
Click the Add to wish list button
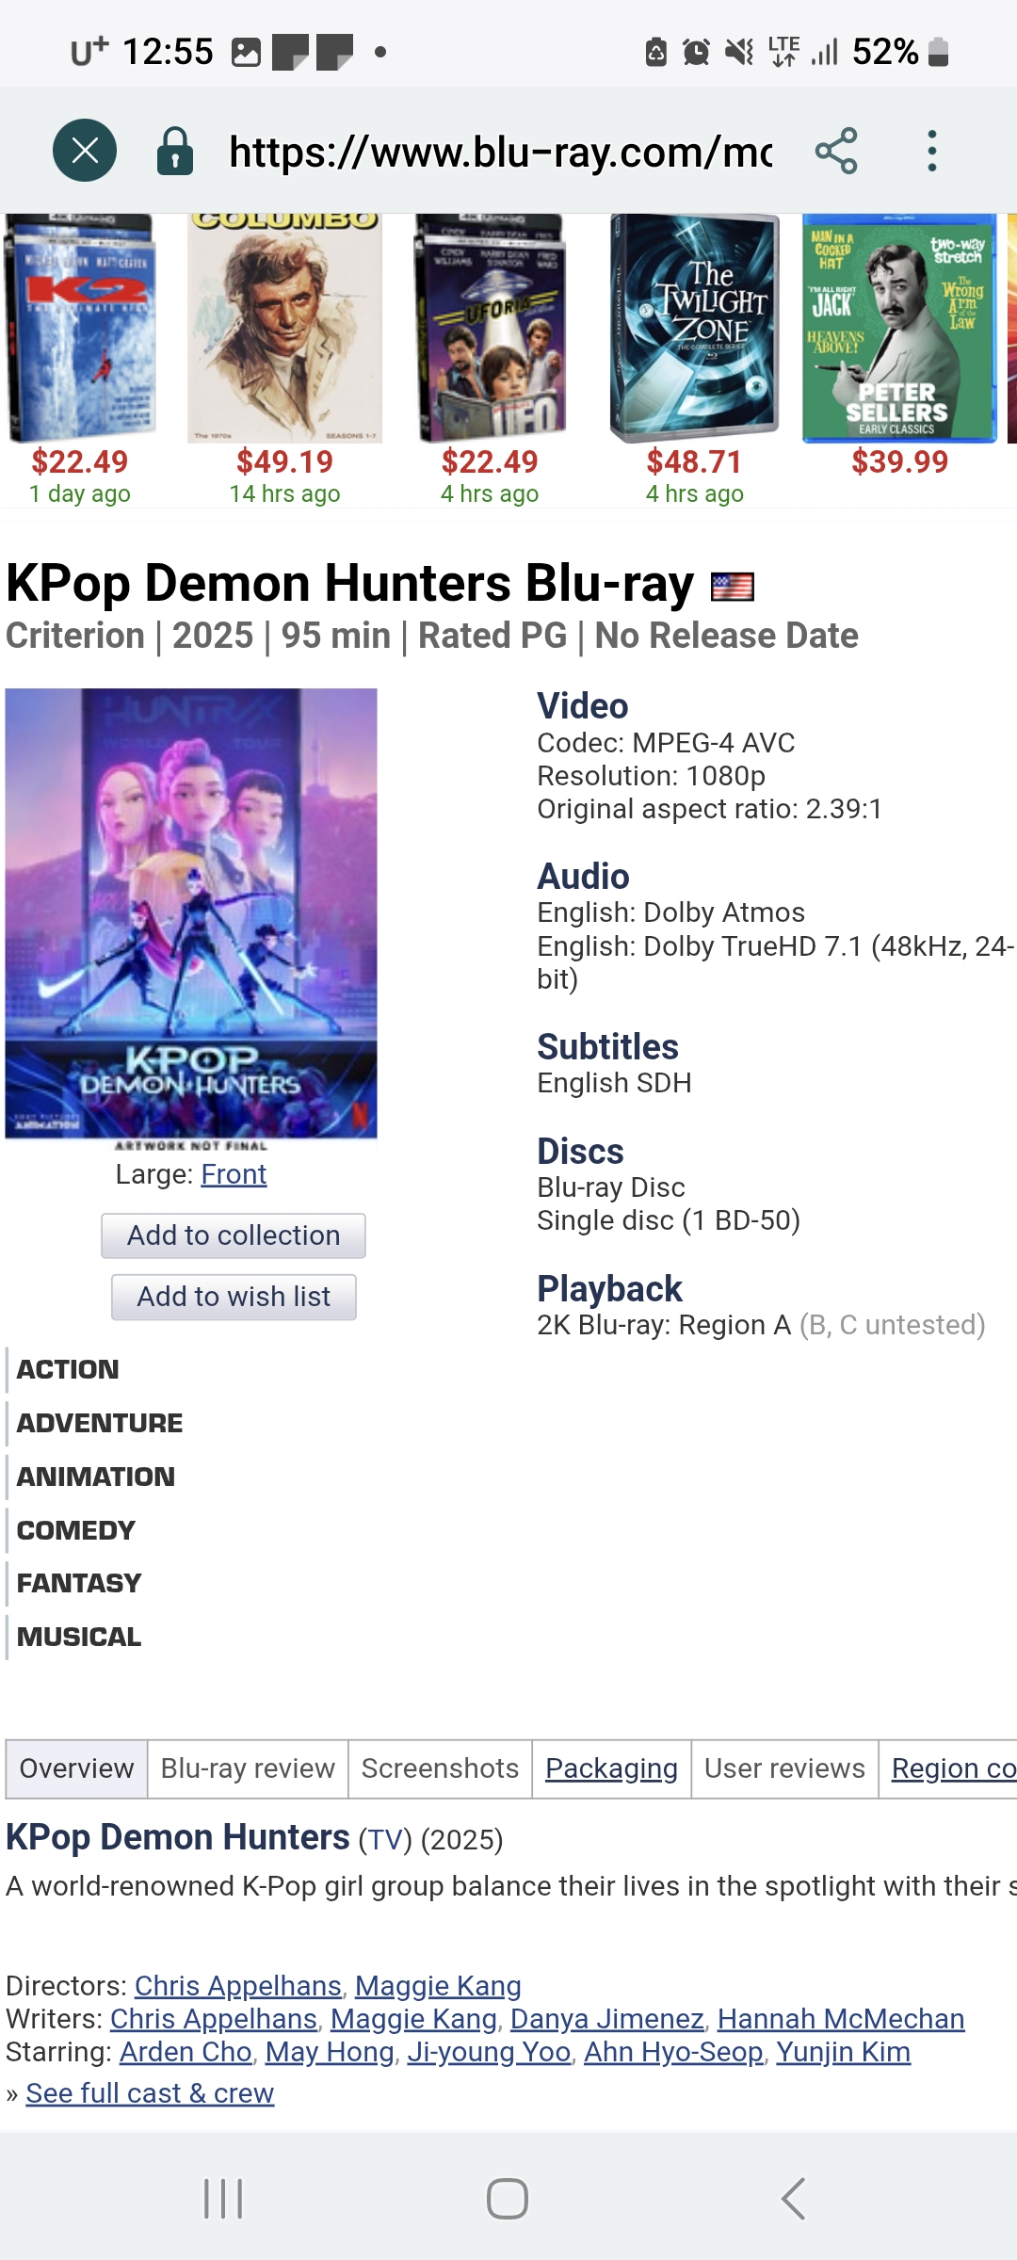[234, 1297]
